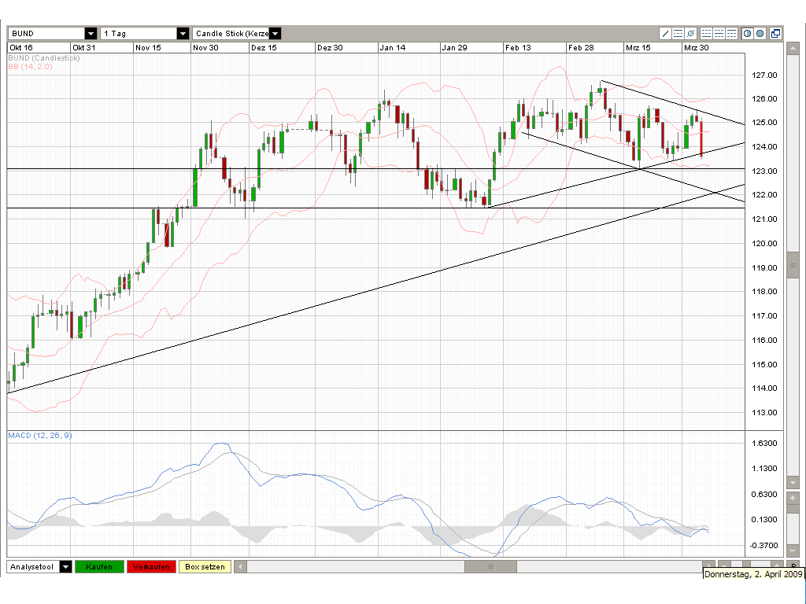Click the Candle Stick chart type field
The height and width of the screenshot is (604, 806).
(231, 34)
